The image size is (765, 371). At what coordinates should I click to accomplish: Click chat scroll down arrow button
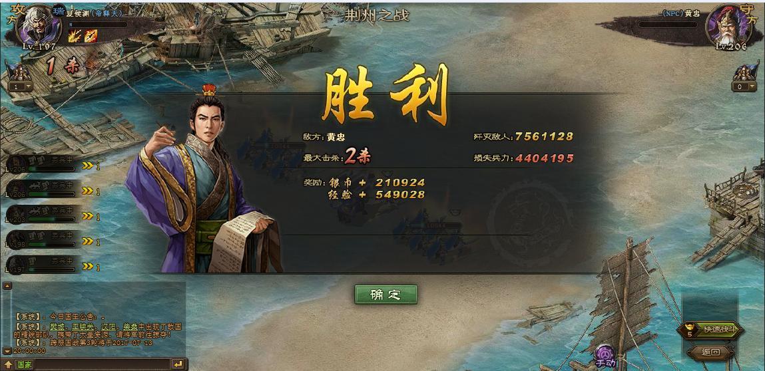[7, 350]
